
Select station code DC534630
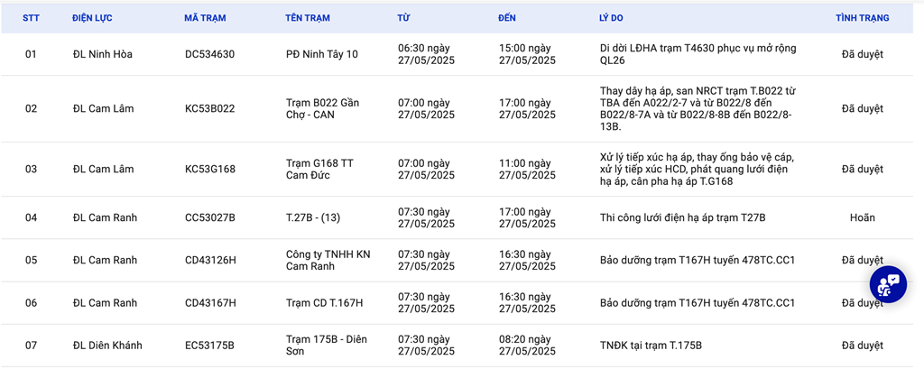click(x=209, y=54)
